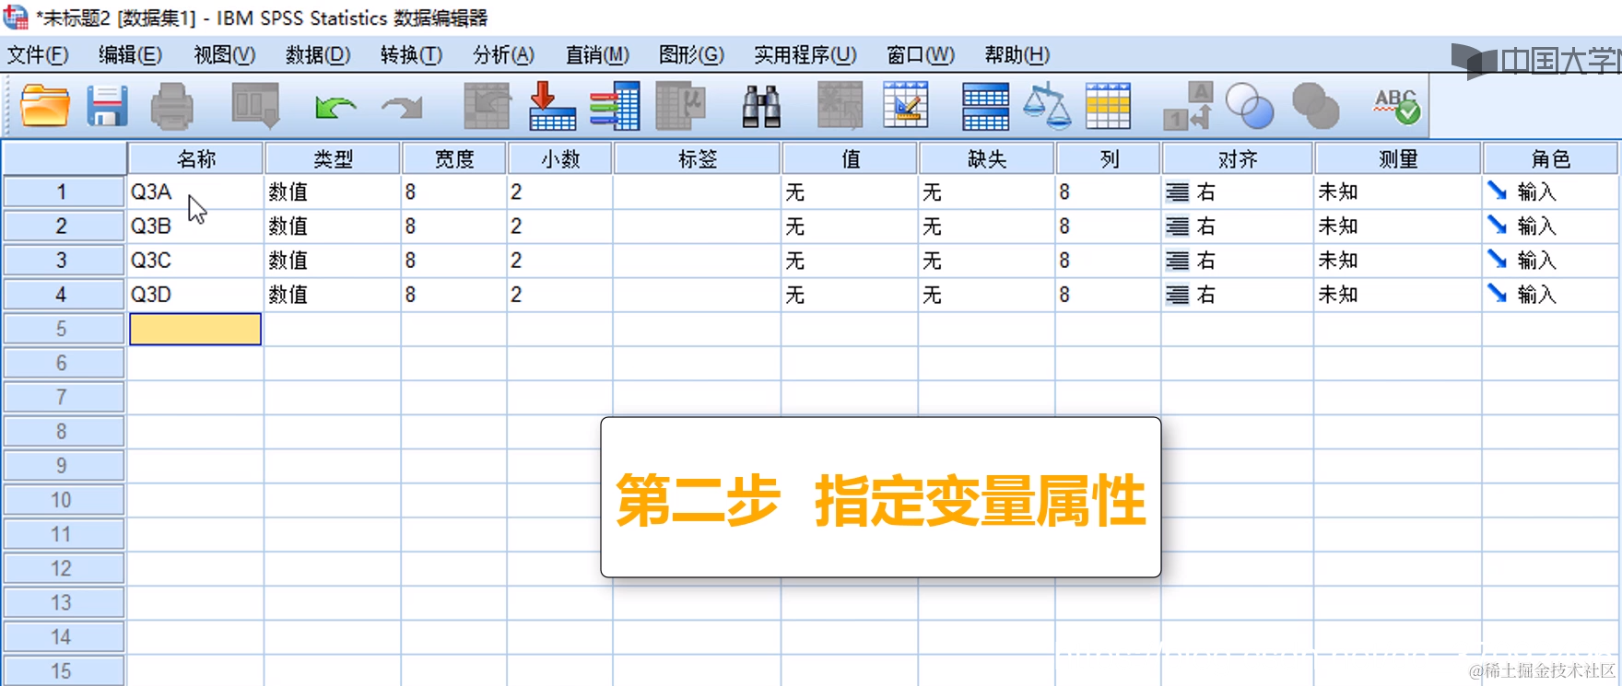Select row header number 1

click(x=63, y=192)
